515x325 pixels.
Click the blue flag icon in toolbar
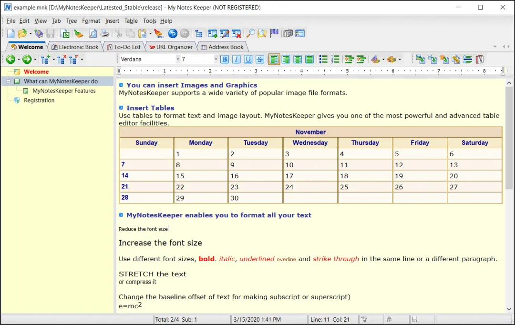[x=274, y=33]
